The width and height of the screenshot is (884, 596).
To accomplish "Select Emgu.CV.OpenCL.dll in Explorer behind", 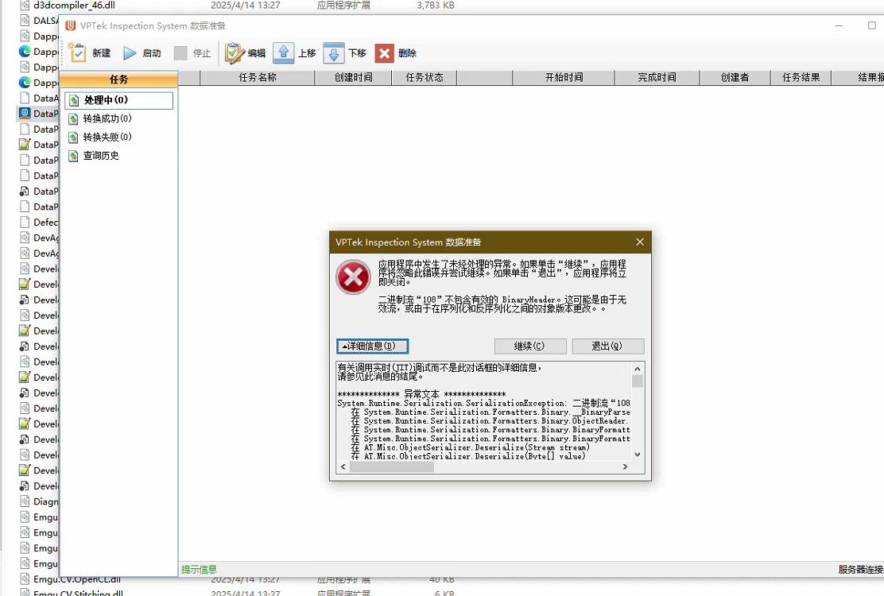I will pyautogui.click(x=76, y=580).
